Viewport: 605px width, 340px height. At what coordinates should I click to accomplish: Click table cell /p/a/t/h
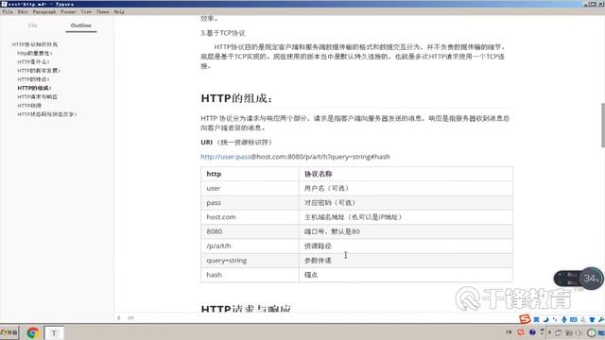[x=250, y=246]
